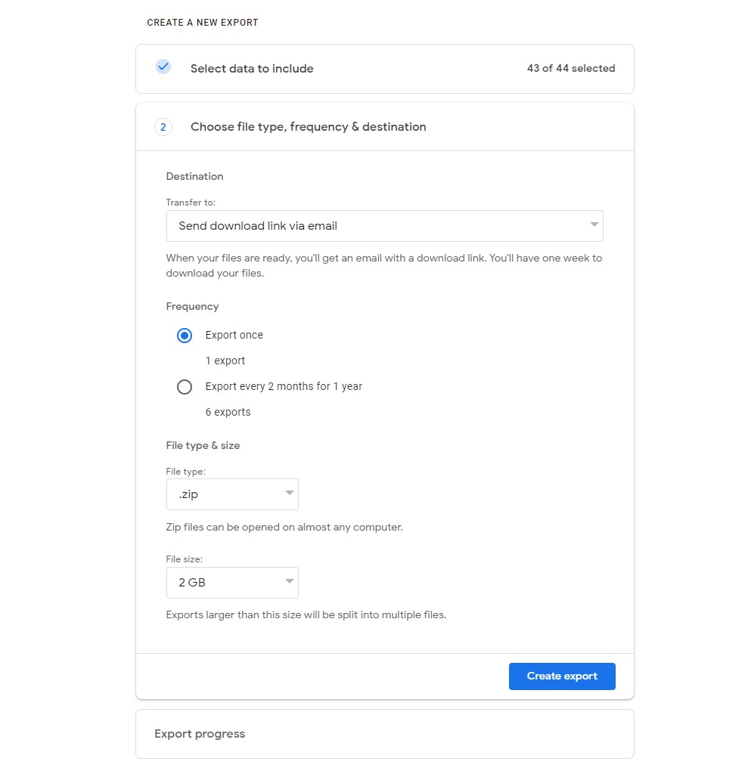This screenshot has height=780, width=745.
Task: Click the 'CREATE A NEW EXPORT' heading
Action: click(x=203, y=23)
